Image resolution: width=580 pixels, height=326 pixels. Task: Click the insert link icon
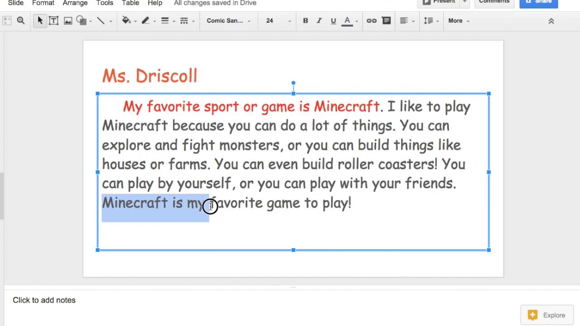pyautogui.click(x=372, y=20)
